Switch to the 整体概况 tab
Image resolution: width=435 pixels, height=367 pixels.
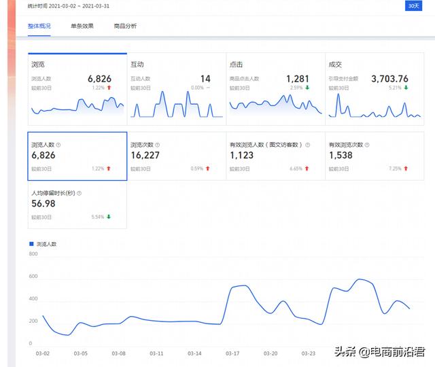[39, 26]
